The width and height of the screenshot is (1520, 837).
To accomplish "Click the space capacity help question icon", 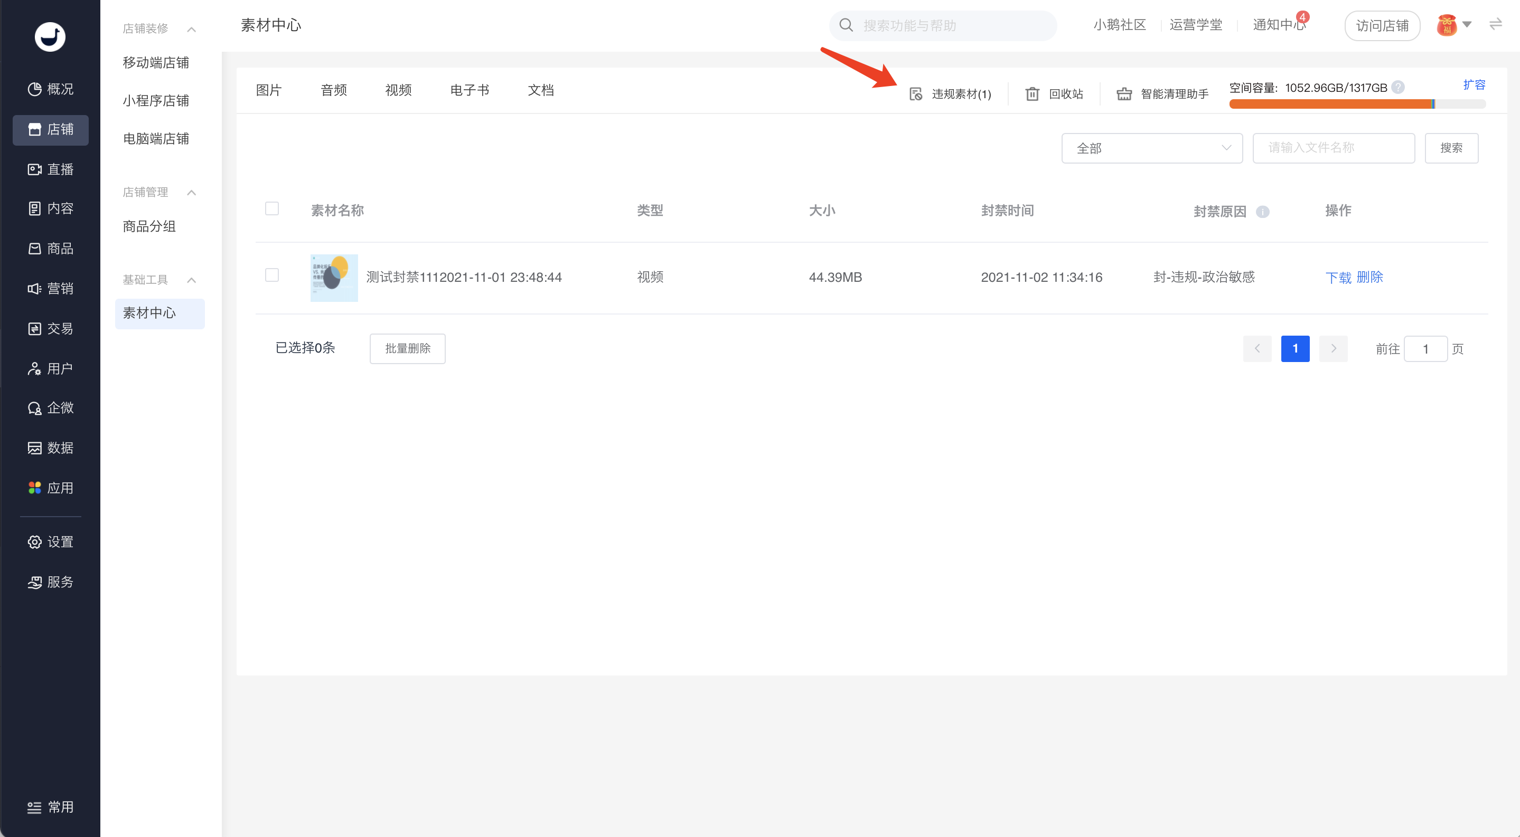I will [x=1398, y=87].
